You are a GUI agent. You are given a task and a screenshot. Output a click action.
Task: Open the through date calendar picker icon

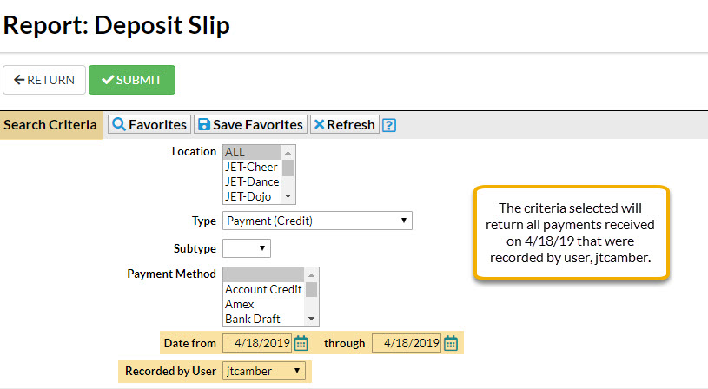(451, 344)
